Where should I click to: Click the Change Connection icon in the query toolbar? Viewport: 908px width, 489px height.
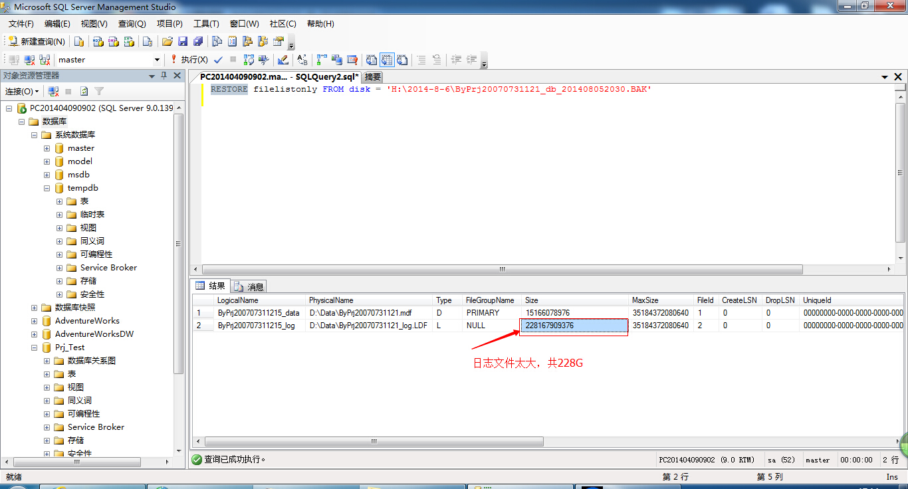[x=45, y=60]
